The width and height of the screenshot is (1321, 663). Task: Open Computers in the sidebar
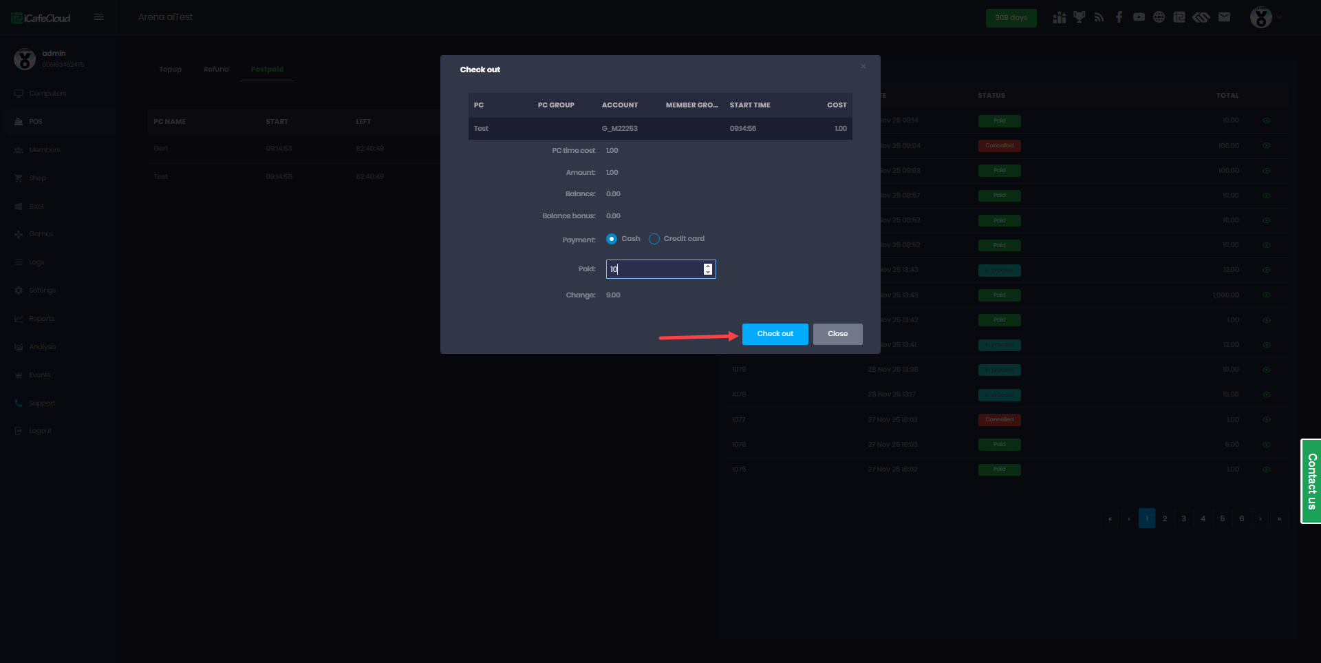tap(47, 94)
